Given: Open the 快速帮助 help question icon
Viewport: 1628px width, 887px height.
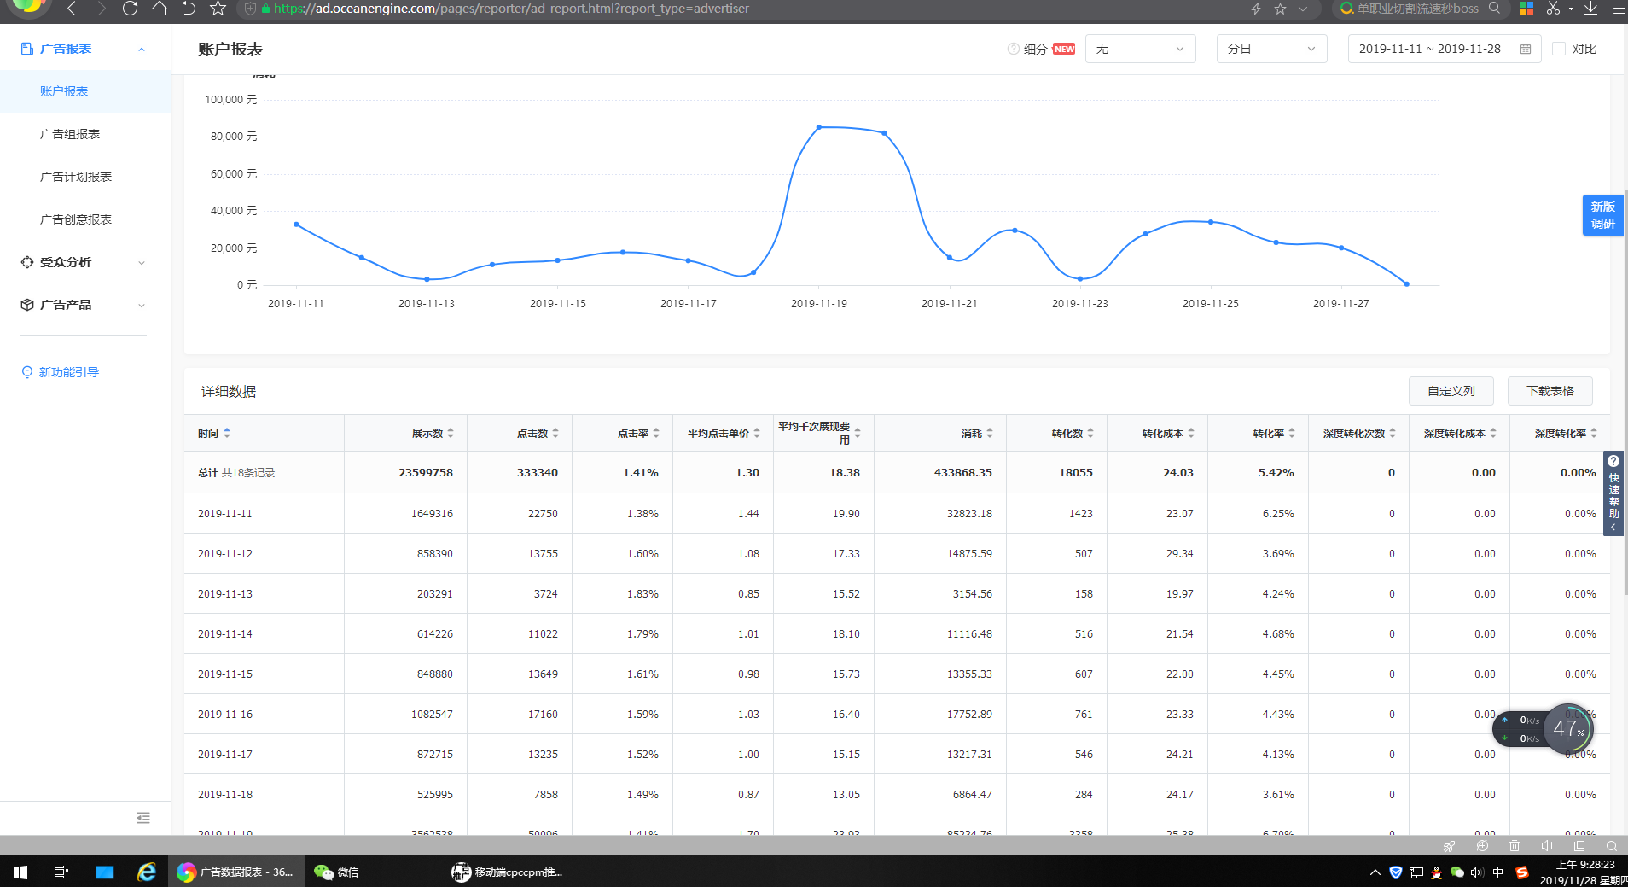Looking at the screenshot, I should click(x=1613, y=461).
